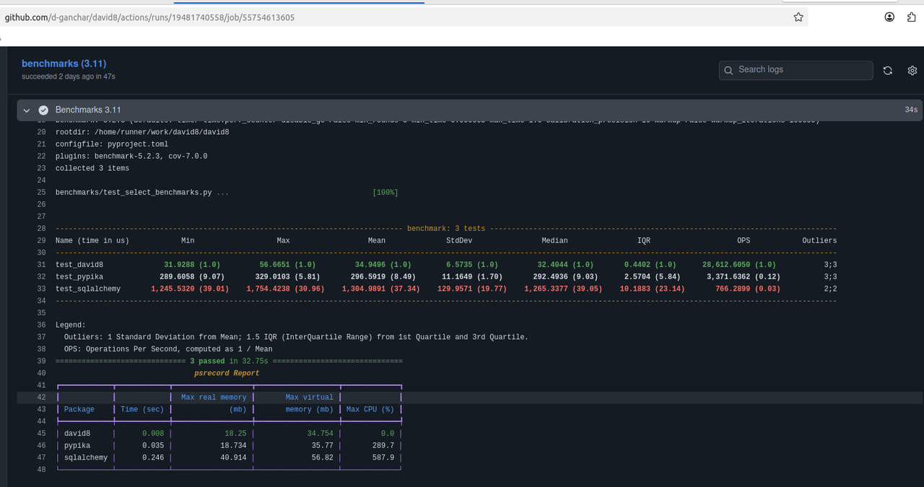Click 'succeeded 2 days ago in 47s' status text
The width and height of the screenshot is (924, 487).
click(69, 76)
